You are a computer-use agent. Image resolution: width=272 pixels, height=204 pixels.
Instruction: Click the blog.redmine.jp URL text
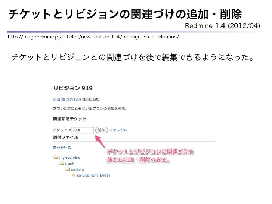click(x=93, y=37)
